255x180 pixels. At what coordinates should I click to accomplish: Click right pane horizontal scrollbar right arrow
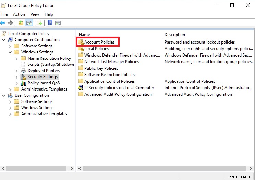click(x=251, y=168)
